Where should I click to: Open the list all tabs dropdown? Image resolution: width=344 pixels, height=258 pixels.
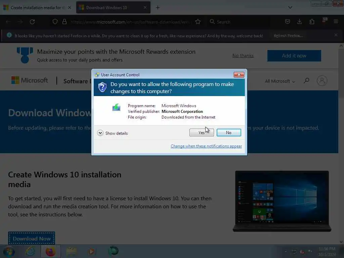coord(290,7)
